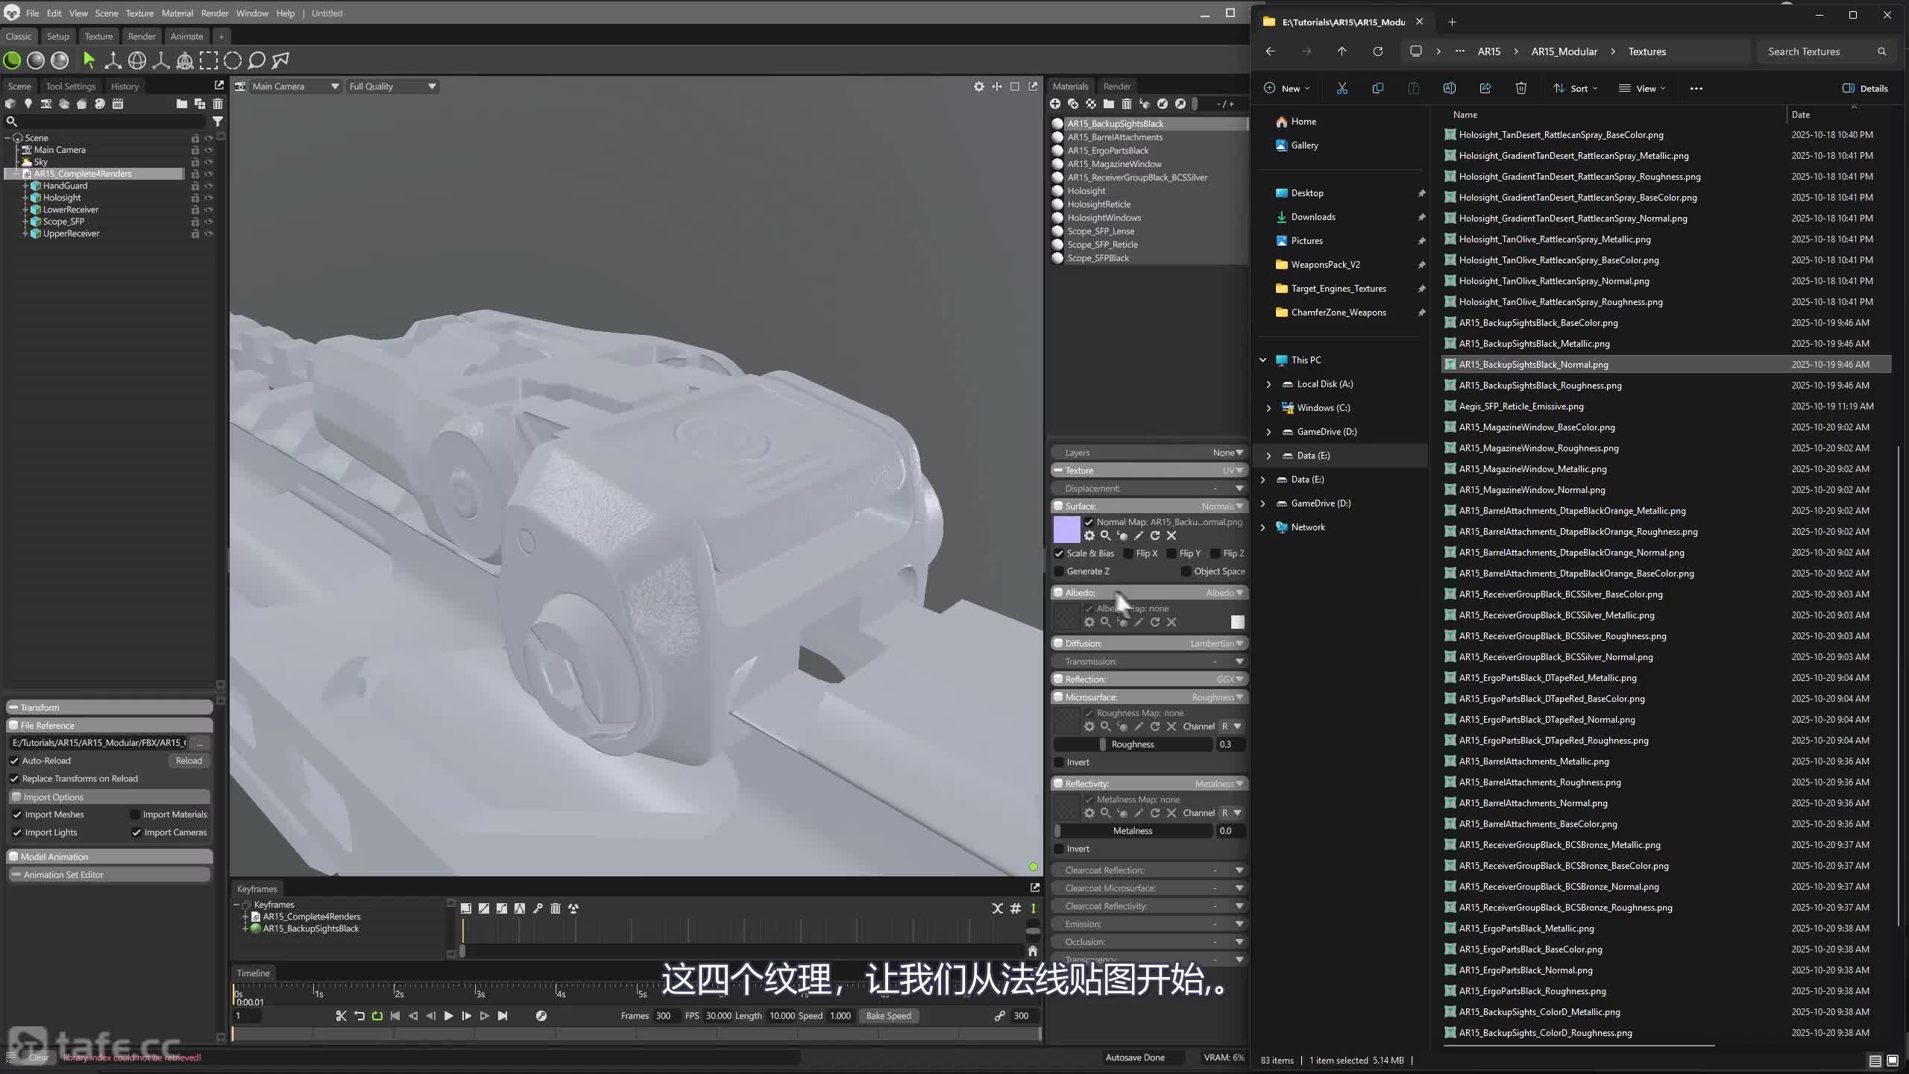1909x1074 pixels.
Task: Expand Local Disk (A:) in Explorer
Action: pyautogui.click(x=1268, y=384)
